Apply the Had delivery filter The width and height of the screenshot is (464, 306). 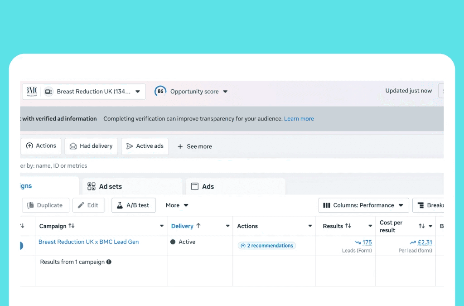click(x=91, y=146)
